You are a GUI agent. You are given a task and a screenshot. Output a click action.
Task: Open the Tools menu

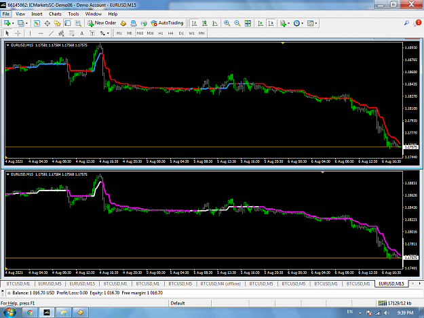tap(73, 14)
